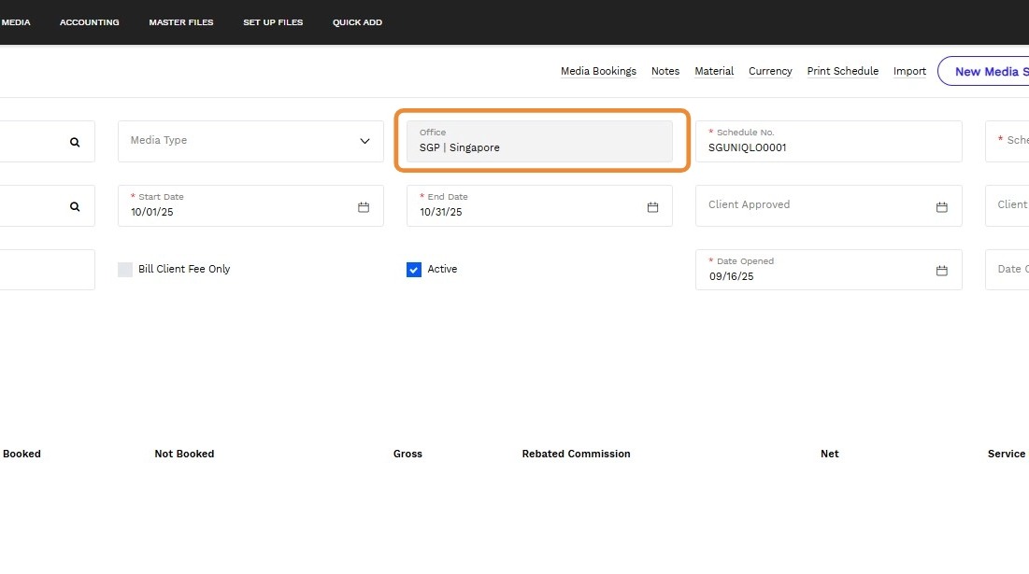The height and width of the screenshot is (574, 1029).
Task: Open the Set Up Files menu
Action: click(x=273, y=22)
